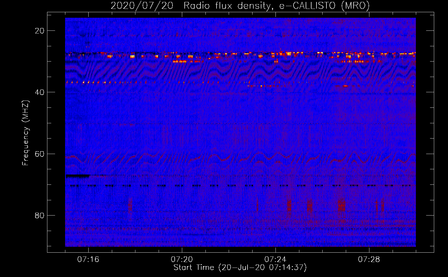
Task: Click the '07:28' time tick label
Action: click(x=369, y=259)
